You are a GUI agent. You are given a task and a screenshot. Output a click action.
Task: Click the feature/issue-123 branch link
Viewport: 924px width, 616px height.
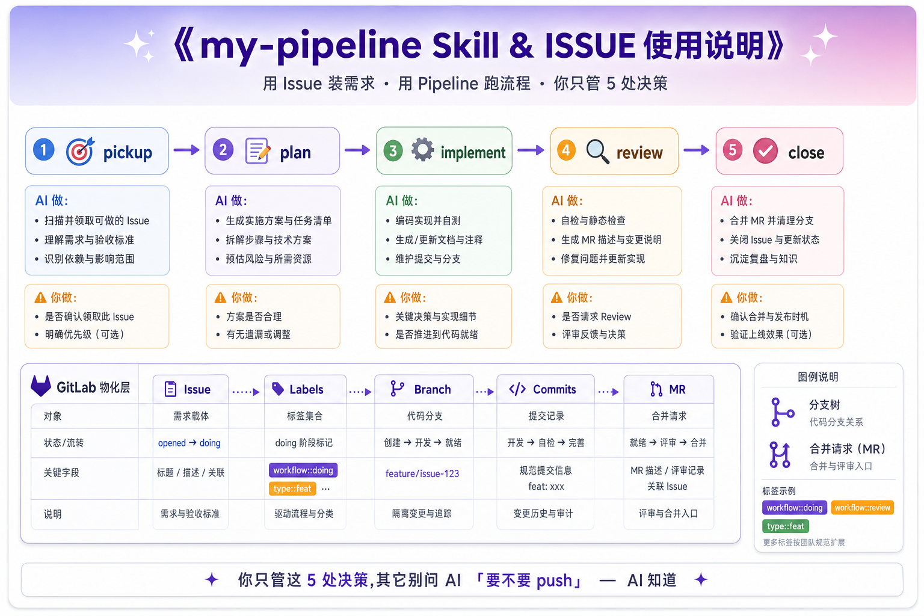point(422,473)
